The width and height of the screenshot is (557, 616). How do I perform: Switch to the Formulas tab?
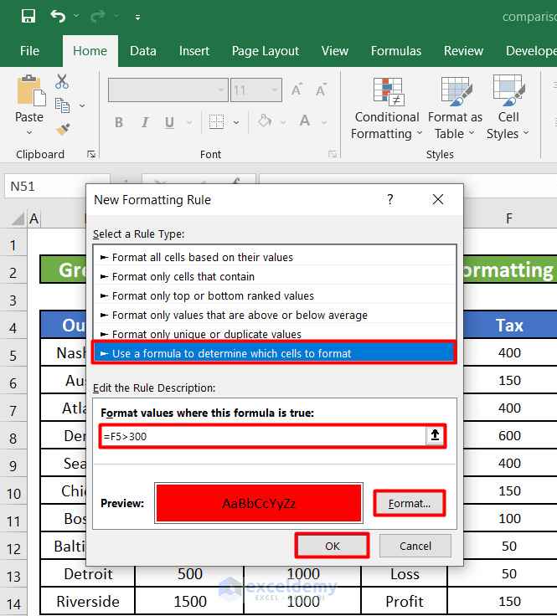click(396, 51)
